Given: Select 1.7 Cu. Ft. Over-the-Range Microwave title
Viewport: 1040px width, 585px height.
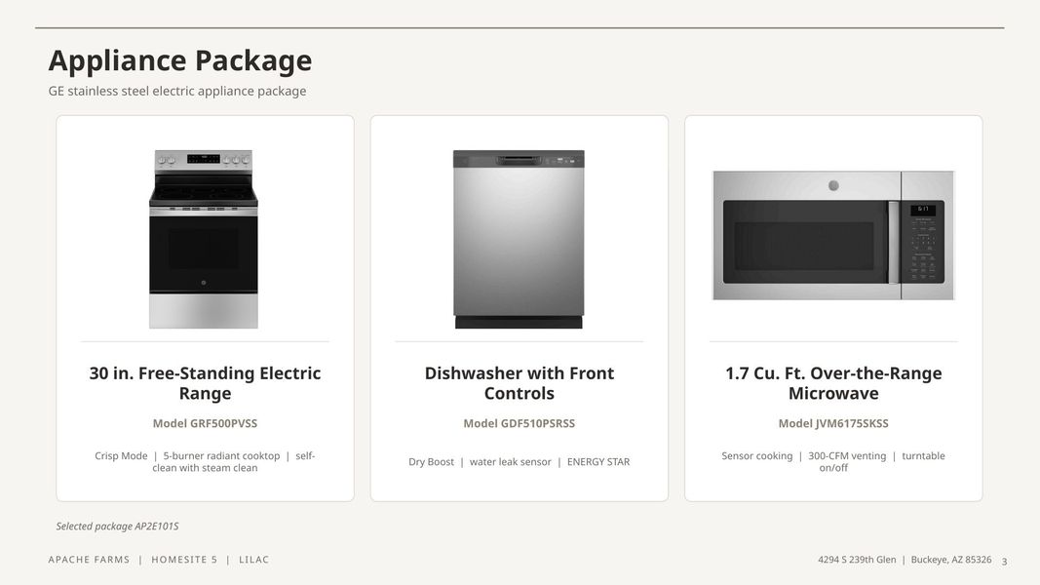Looking at the screenshot, I should (x=833, y=383).
